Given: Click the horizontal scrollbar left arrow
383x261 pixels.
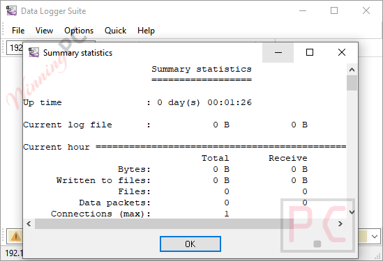Looking at the screenshot, I should click(x=29, y=223).
